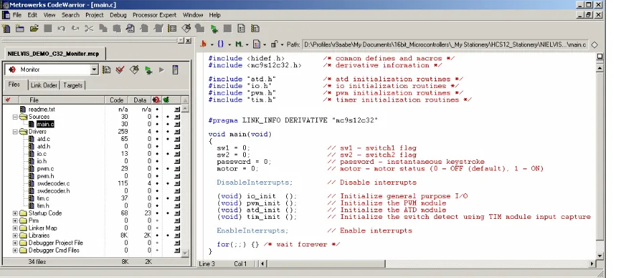The width and height of the screenshot is (618, 278).
Task: Open the Monitor target dropdown
Action: click(x=94, y=70)
